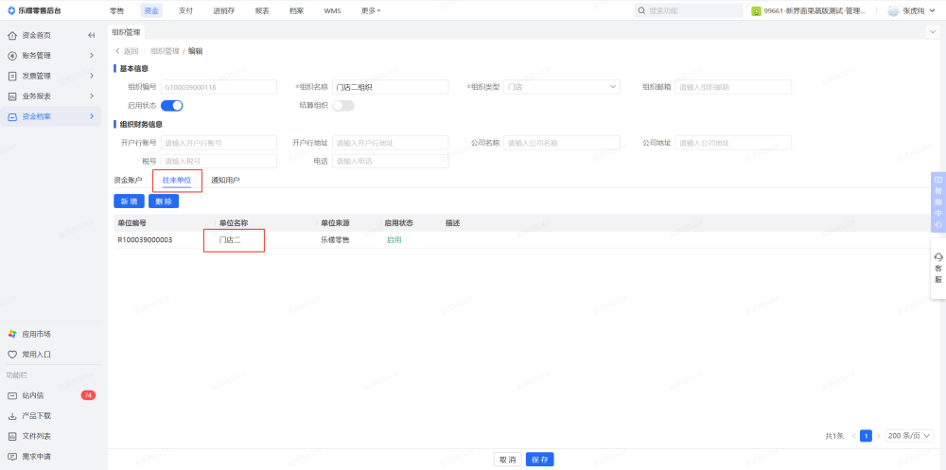The height and width of the screenshot is (470, 946).
Task: Open the 200 条/页 page size dropdown
Action: [909, 436]
